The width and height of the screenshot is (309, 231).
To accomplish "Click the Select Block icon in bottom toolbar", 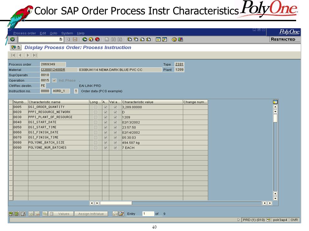I will pos(17,214).
